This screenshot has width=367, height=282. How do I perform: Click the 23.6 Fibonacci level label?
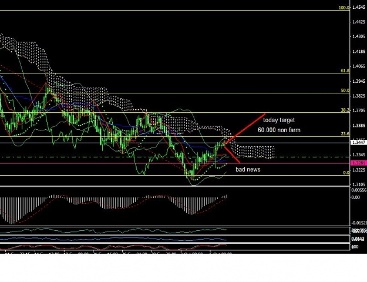pos(345,134)
